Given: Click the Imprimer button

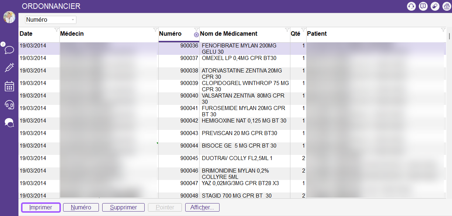Looking at the screenshot, I should click(x=41, y=208).
